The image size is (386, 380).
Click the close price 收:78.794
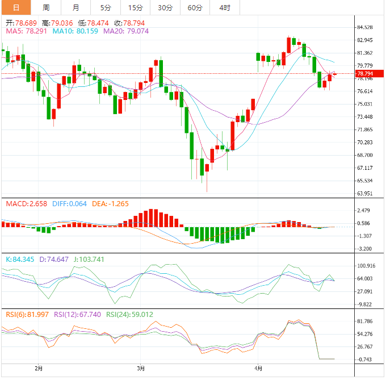129,23
